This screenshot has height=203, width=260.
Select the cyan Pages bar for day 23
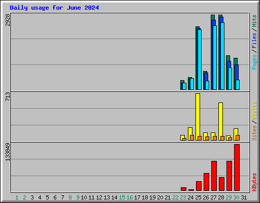[184, 86]
